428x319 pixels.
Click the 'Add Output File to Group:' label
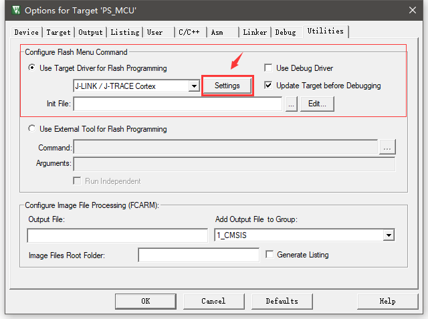pos(256,219)
